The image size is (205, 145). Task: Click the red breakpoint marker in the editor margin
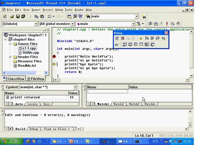click(54, 57)
